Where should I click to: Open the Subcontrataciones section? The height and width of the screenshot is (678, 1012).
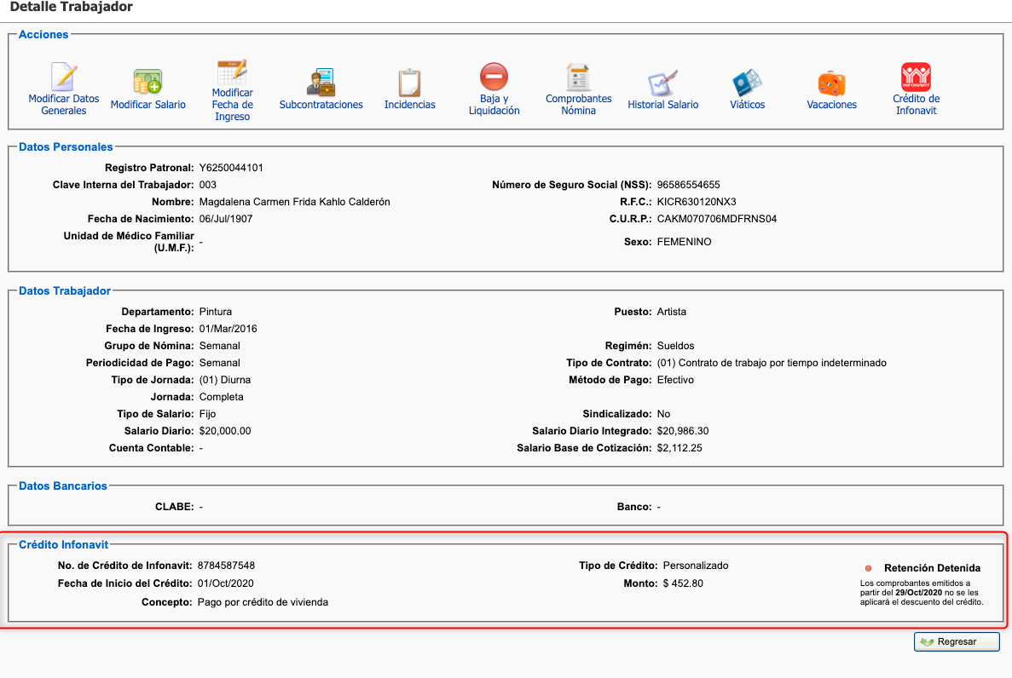pyautogui.click(x=321, y=83)
